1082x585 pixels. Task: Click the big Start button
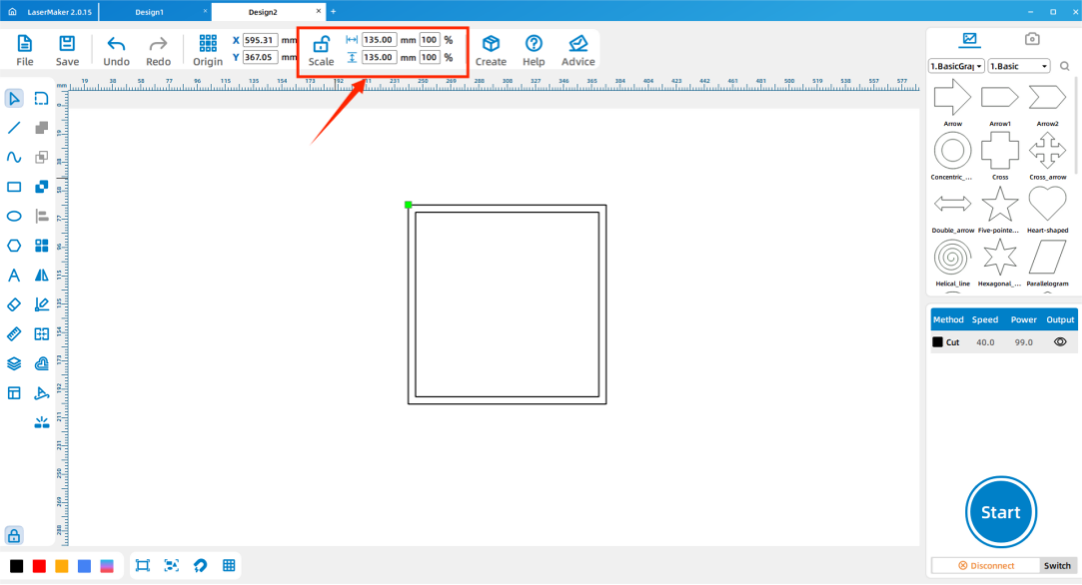pyautogui.click(x=1000, y=512)
